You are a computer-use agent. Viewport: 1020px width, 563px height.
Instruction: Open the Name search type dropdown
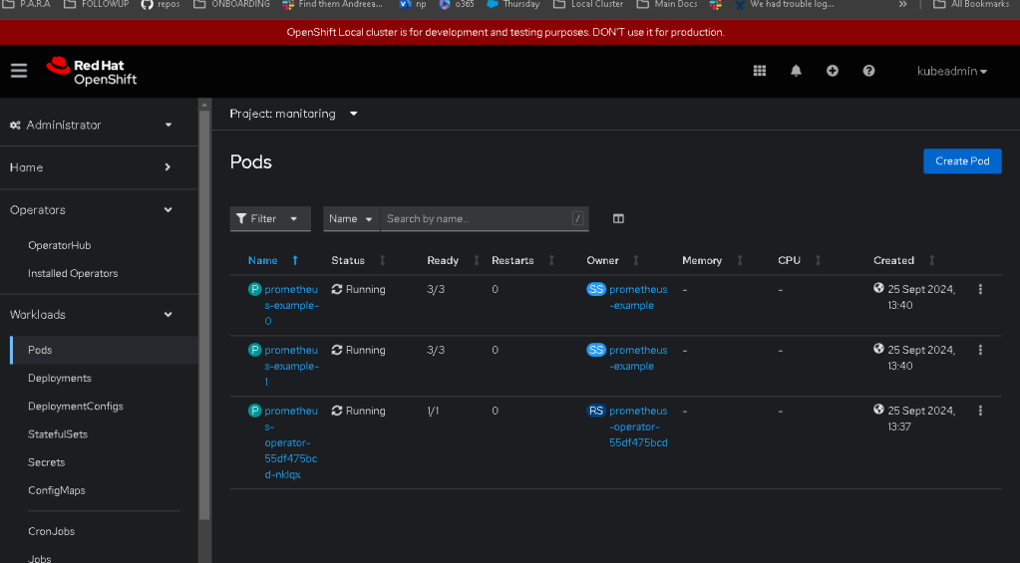[351, 219]
